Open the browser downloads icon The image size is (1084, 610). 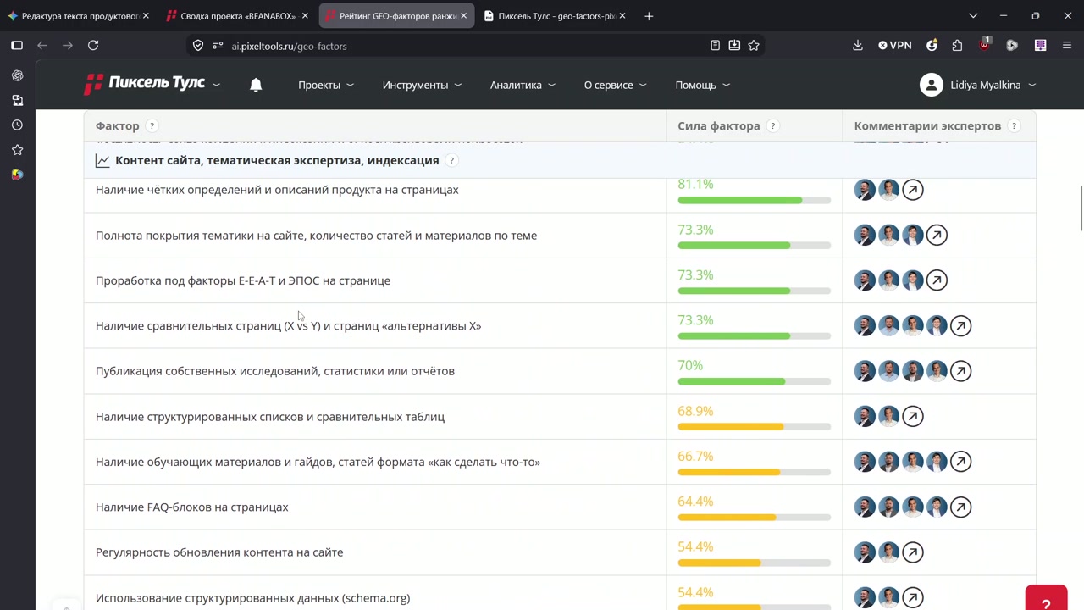pos(858,46)
